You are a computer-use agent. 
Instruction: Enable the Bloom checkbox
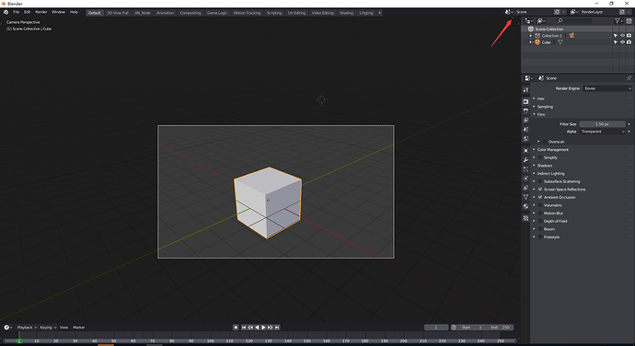click(540, 229)
